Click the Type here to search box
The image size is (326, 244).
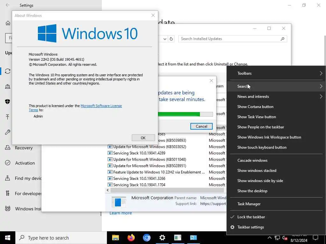pos(61,238)
